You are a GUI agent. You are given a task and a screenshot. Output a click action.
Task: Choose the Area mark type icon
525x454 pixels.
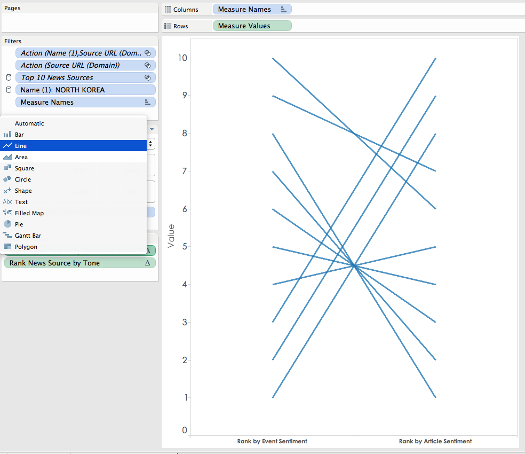tap(7, 157)
